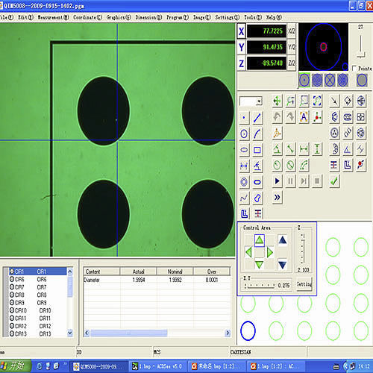Image resolution: width=373 pixels, height=373 pixels.
Task: Click the bracketed letter A text icon
Action: tap(304, 117)
